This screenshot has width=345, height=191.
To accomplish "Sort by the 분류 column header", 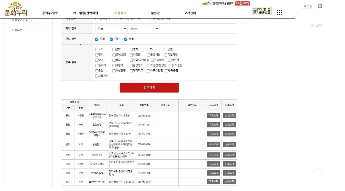I will 81,108.
